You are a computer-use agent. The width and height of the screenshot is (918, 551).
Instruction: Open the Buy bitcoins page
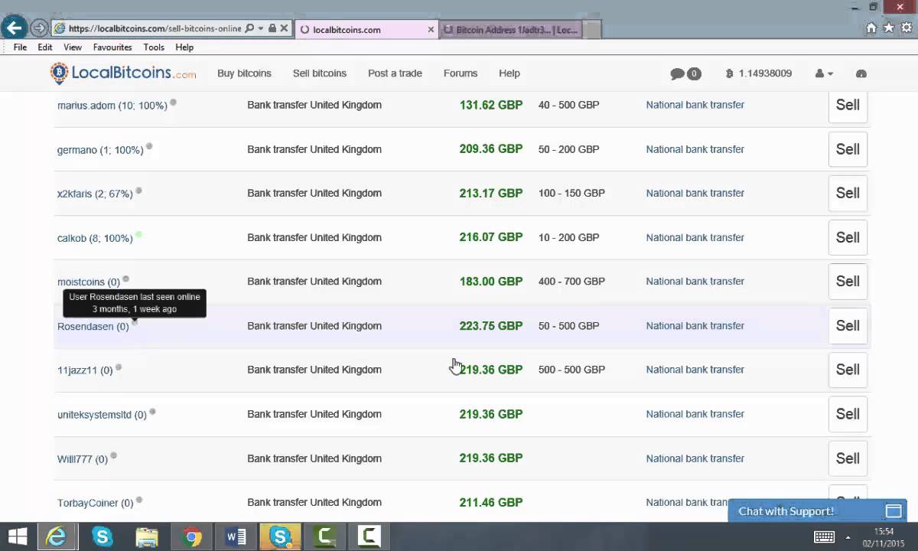click(x=244, y=73)
